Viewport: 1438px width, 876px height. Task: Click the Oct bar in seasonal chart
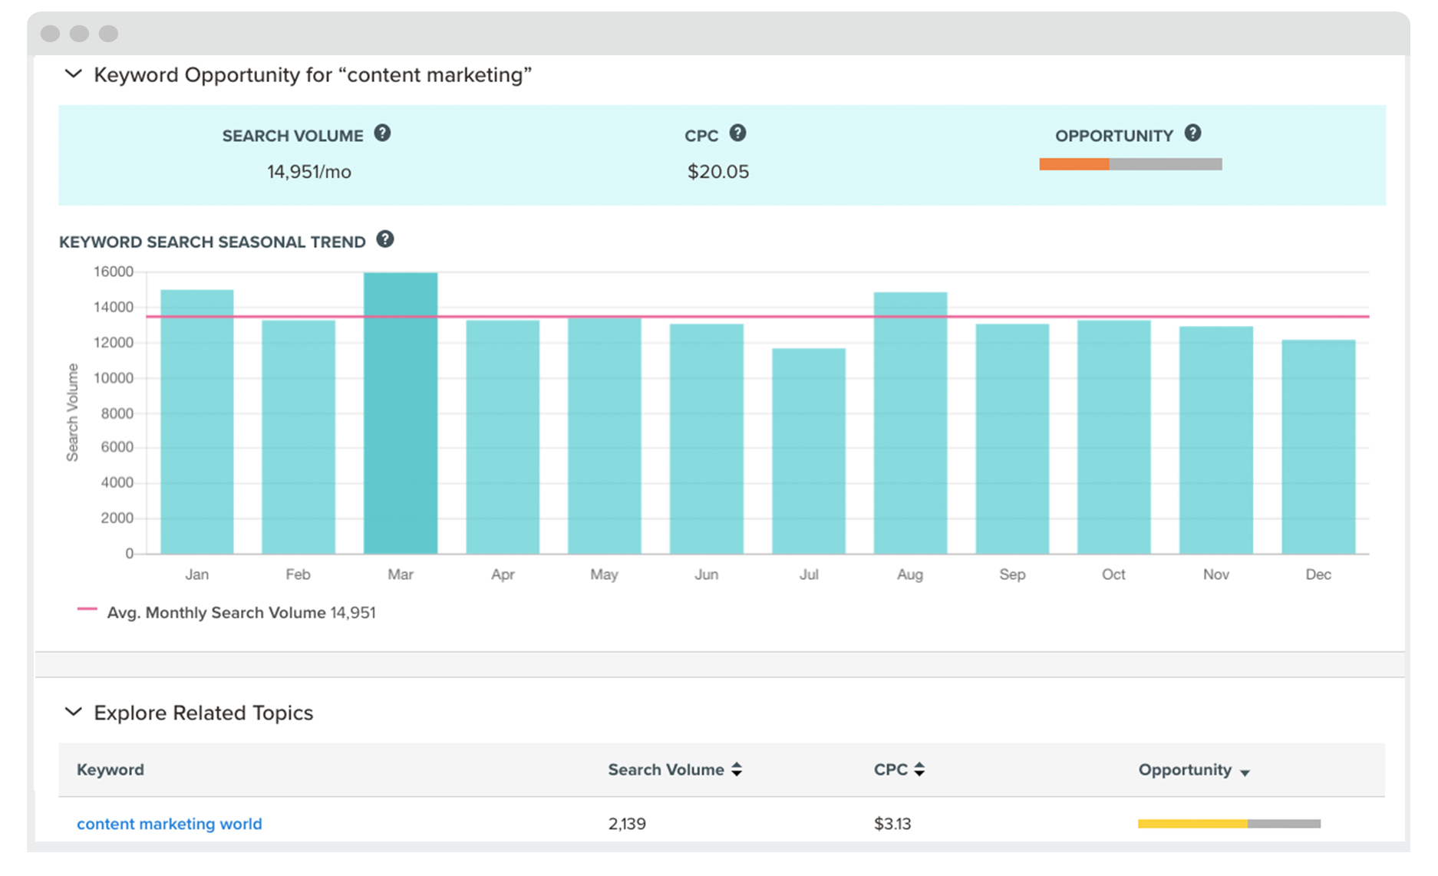1114,437
